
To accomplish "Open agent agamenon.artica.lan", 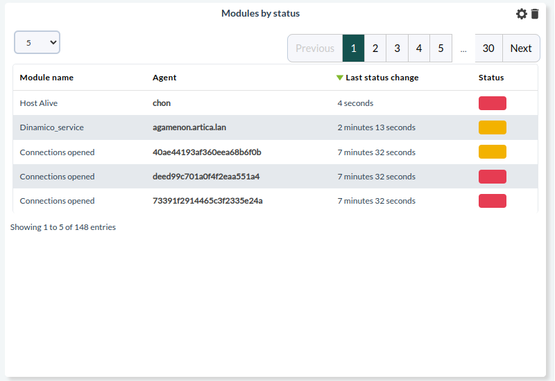I will (x=189, y=127).
